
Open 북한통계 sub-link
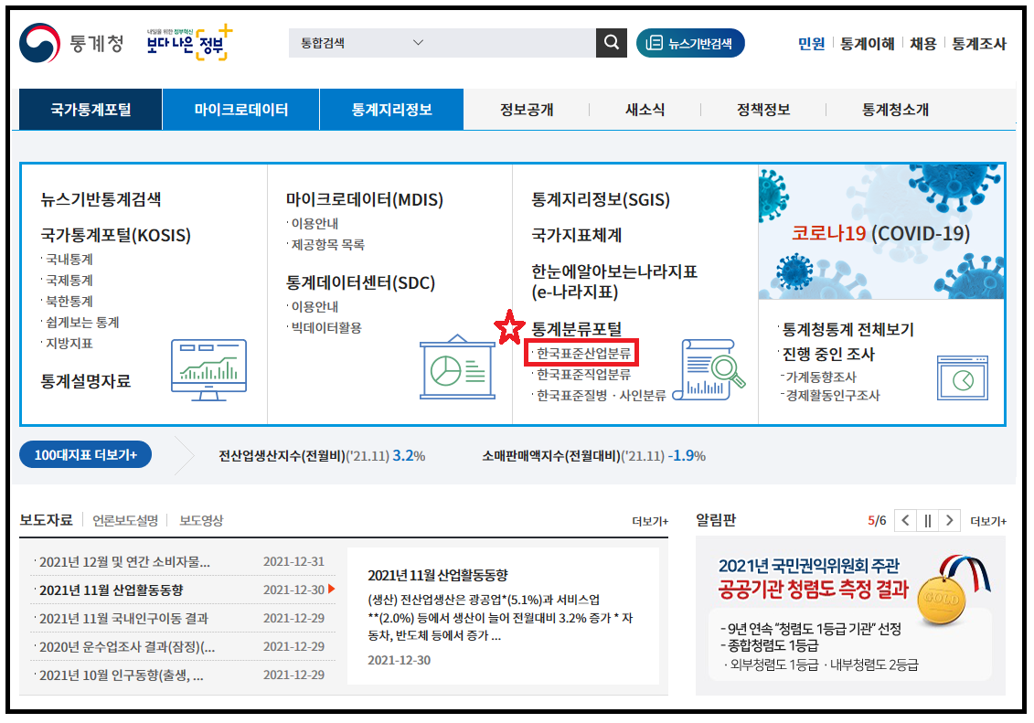click(x=69, y=302)
